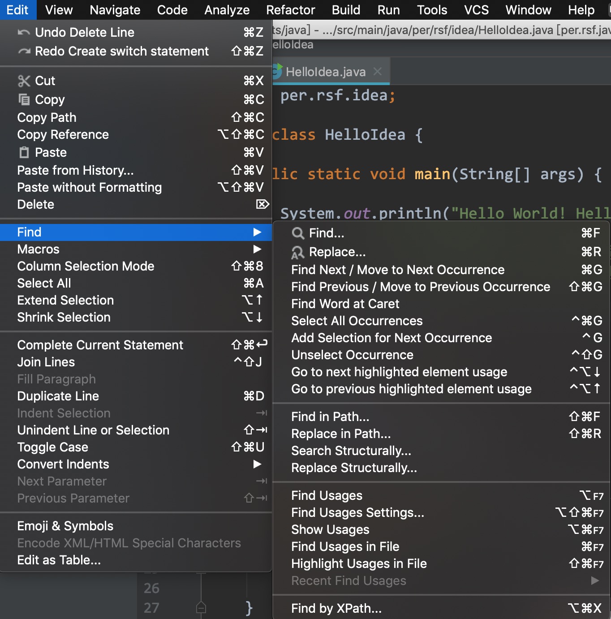Open Replace in Path...
The width and height of the screenshot is (611, 619).
(441, 434)
